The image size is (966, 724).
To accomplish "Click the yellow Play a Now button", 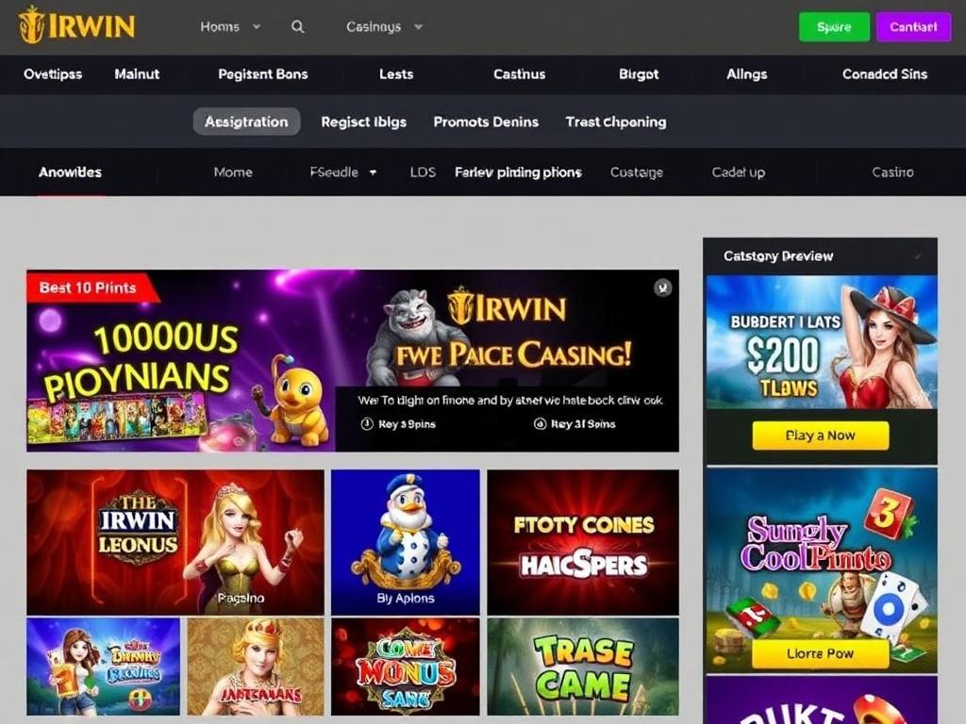I will (820, 436).
